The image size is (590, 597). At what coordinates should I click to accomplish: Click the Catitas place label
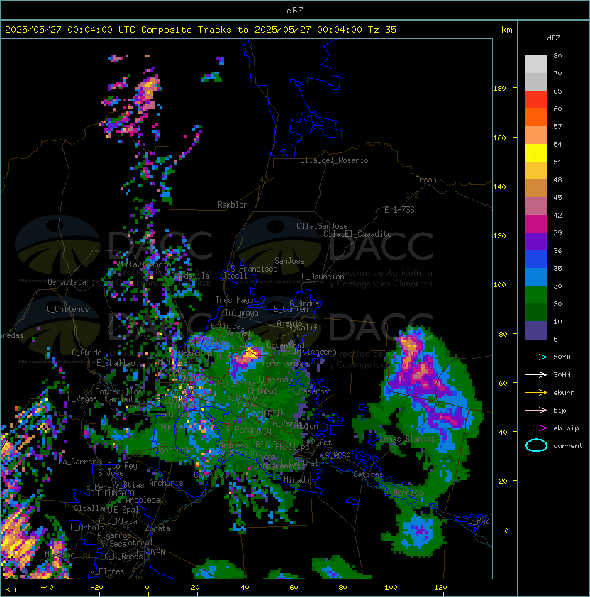[x=368, y=474]
